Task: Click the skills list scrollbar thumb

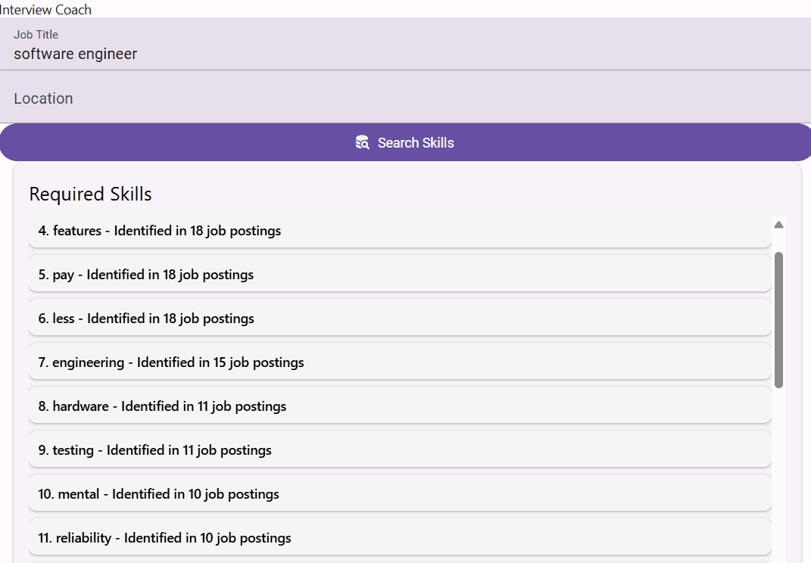Action: [x=778, y=319]
